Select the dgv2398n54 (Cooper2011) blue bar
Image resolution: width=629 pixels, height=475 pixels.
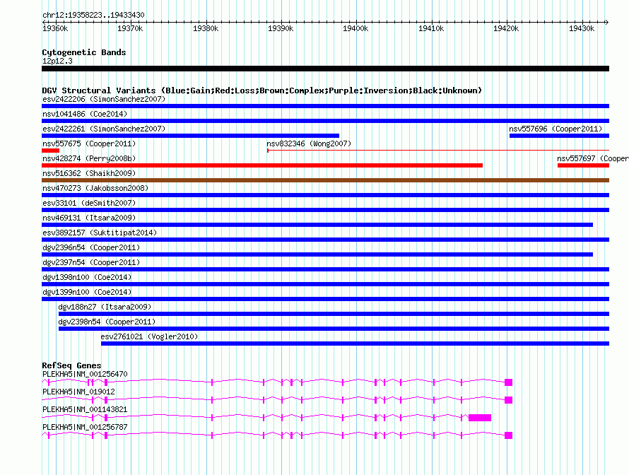click(x=334, y=329)
